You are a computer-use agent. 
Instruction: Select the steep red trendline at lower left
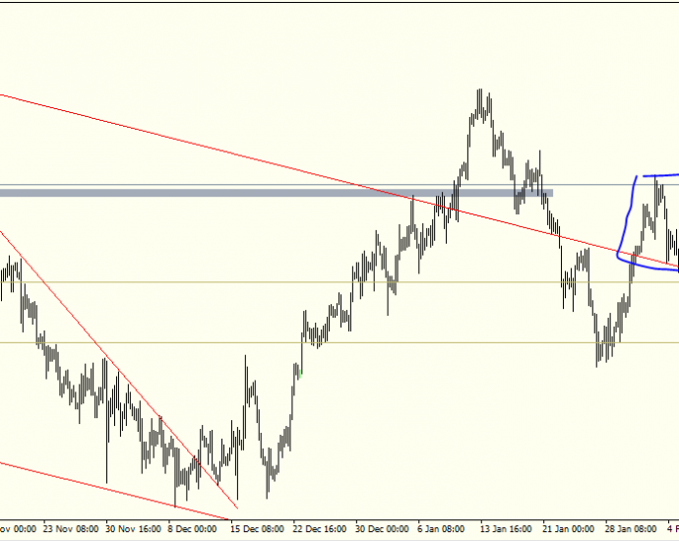[x=119, y=370]
